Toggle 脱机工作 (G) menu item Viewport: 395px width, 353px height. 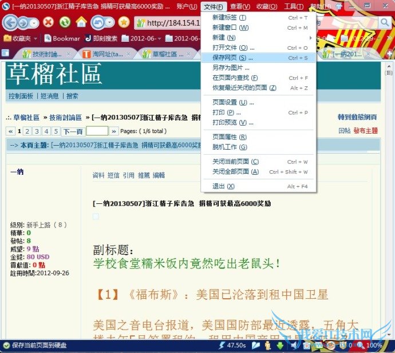(x=259, y=147)
